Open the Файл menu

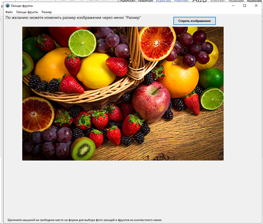point(9,12)
